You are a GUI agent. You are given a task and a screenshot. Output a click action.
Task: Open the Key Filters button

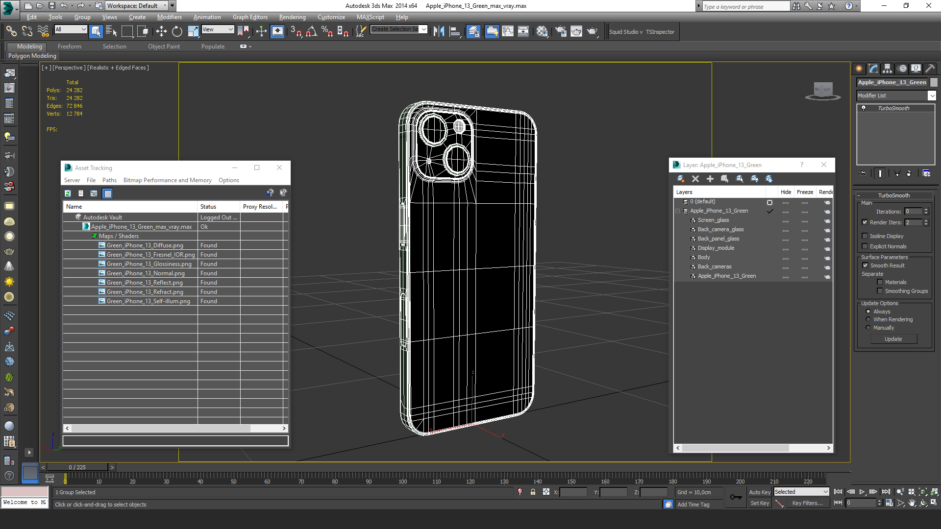[x=807, y=503]
